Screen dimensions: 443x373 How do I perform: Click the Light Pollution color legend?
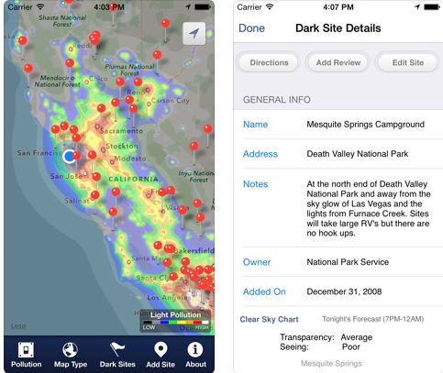176,321
